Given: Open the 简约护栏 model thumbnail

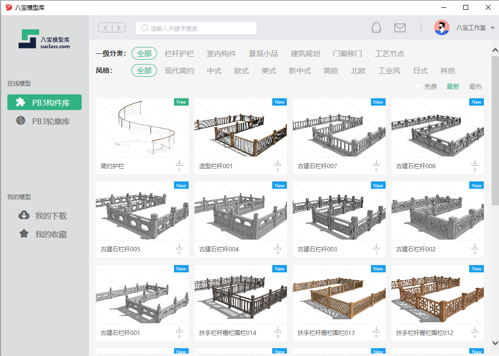Looking at the screenshot, I should 142,128.
